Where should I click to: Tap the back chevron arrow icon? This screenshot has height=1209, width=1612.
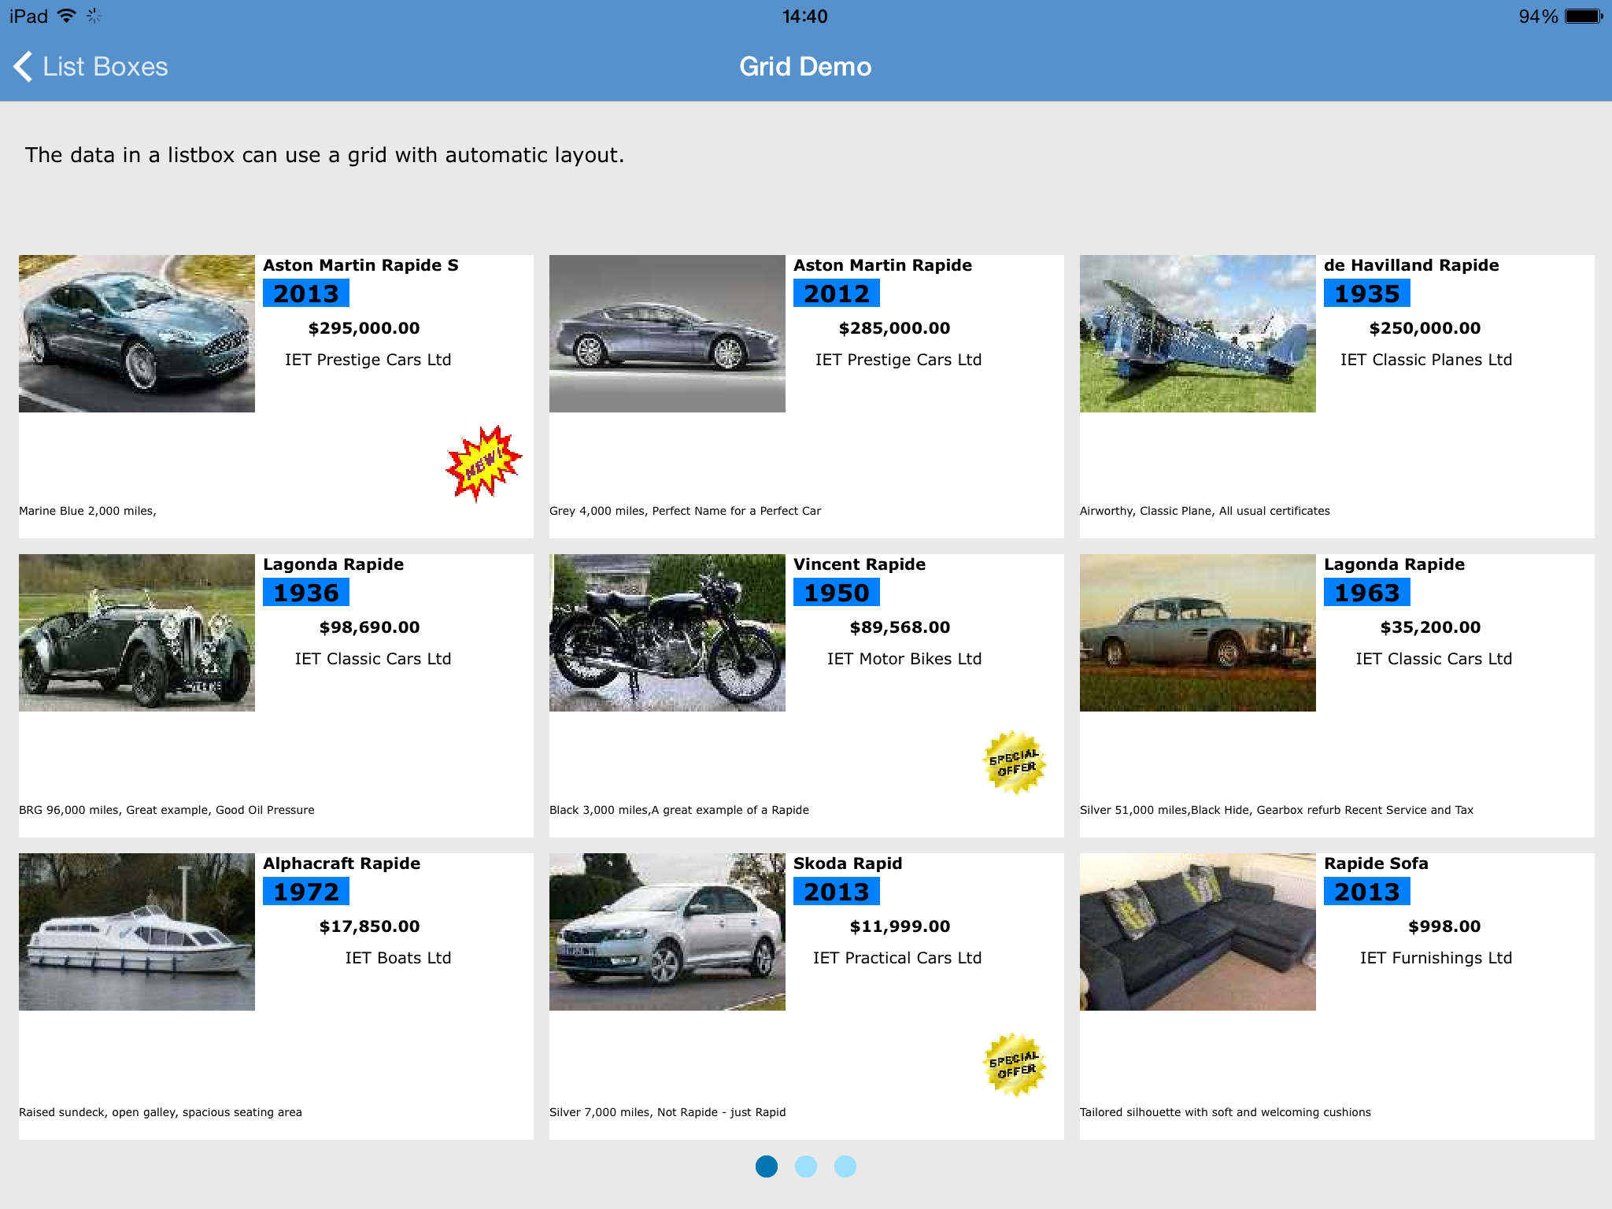pyautogui.click(x=24, y=67)
